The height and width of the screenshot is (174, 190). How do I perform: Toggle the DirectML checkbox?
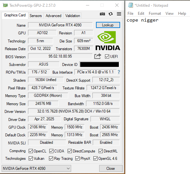(100, 151)
